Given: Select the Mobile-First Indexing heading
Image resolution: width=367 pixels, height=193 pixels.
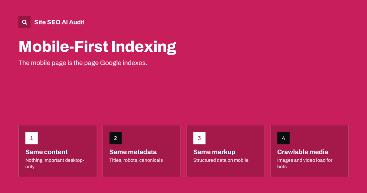Looking at the screenshot, I should pos(97,47).
